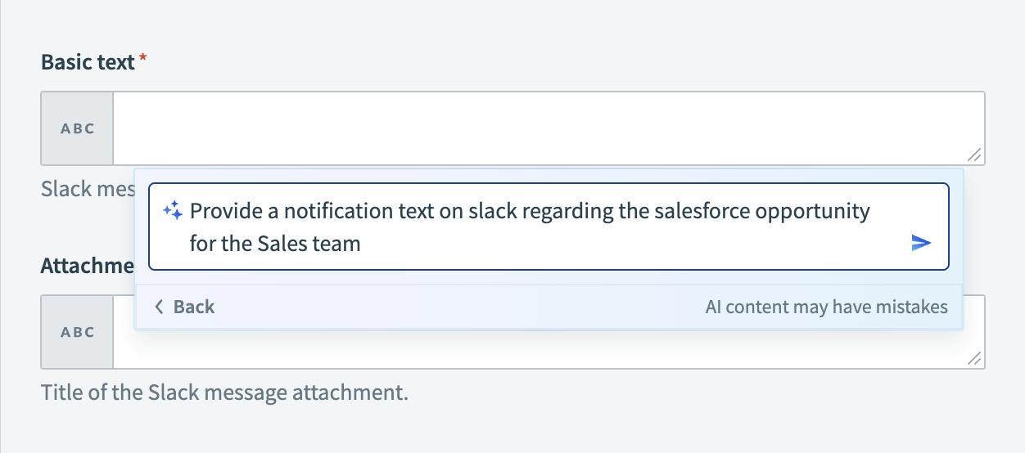Click the send arrow icon in AI prompt
This screenshot has height=453, width=1025.
pos(921,243)
